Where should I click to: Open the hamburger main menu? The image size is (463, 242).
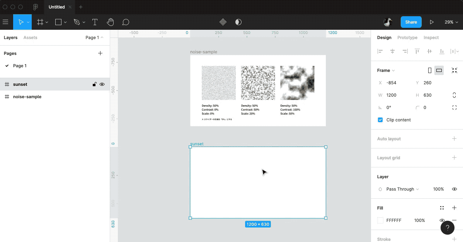pyautogui.click(x=5, y=22)
